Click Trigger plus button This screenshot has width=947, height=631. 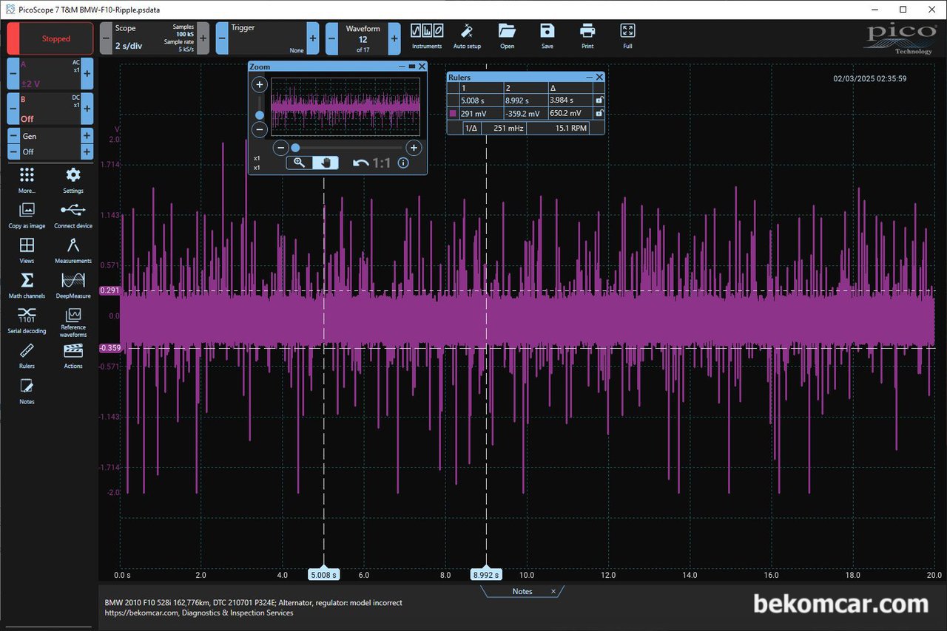pyautogui.click(x=313, y=38)
